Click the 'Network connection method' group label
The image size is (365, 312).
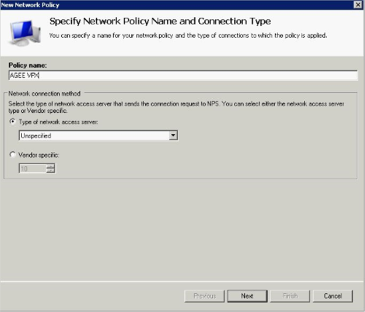tap(44, 93)
